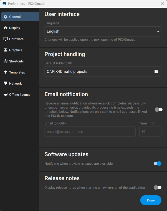
Task: Click the 'Email to notify' label
Action: pos(55,123)
